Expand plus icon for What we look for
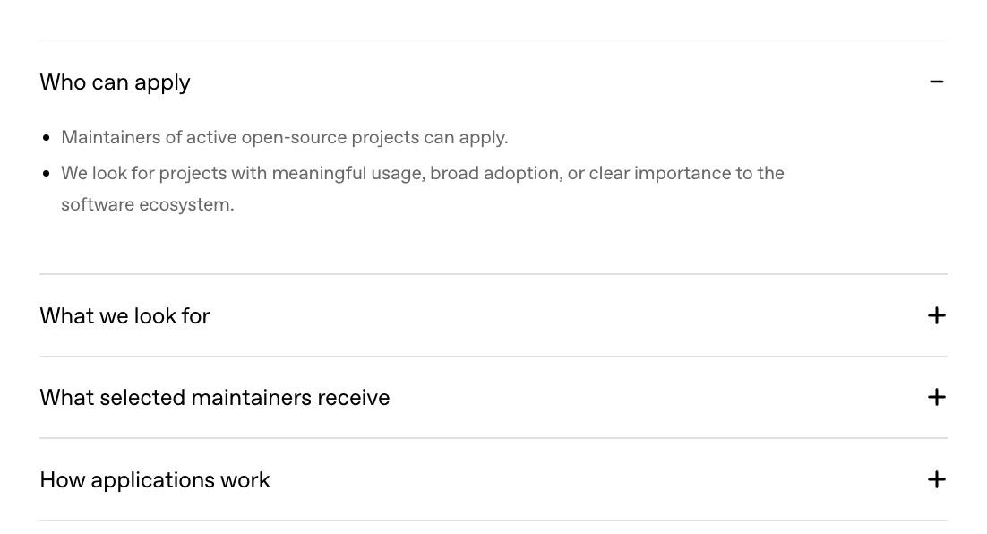 pos(936,315)
